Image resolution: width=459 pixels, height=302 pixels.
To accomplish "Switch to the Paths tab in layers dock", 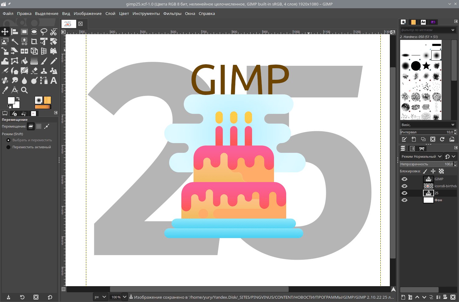I will point(422,148).
